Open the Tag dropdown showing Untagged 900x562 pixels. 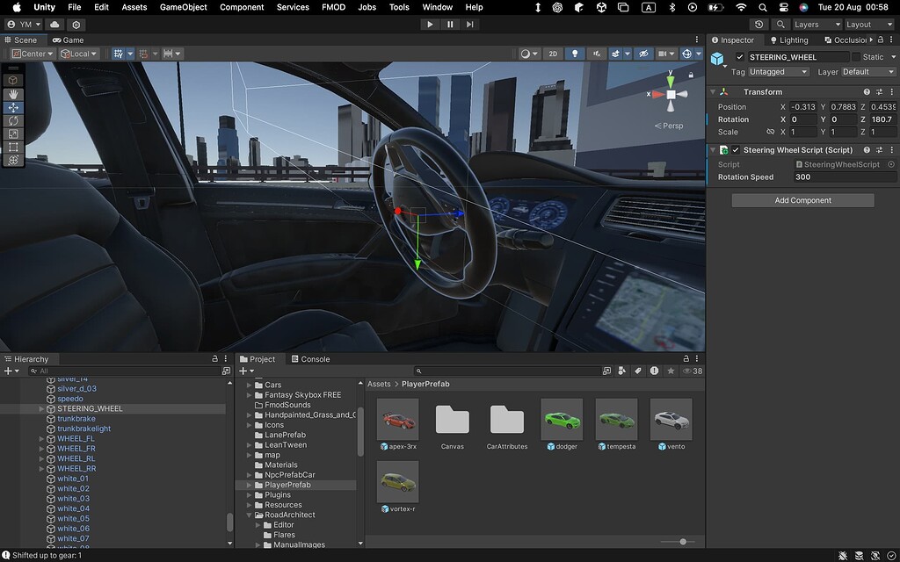(x=777, y=71)
